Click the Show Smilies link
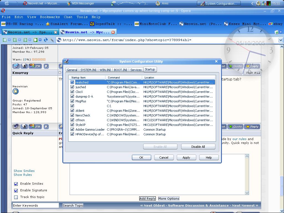 pos(24,171)
